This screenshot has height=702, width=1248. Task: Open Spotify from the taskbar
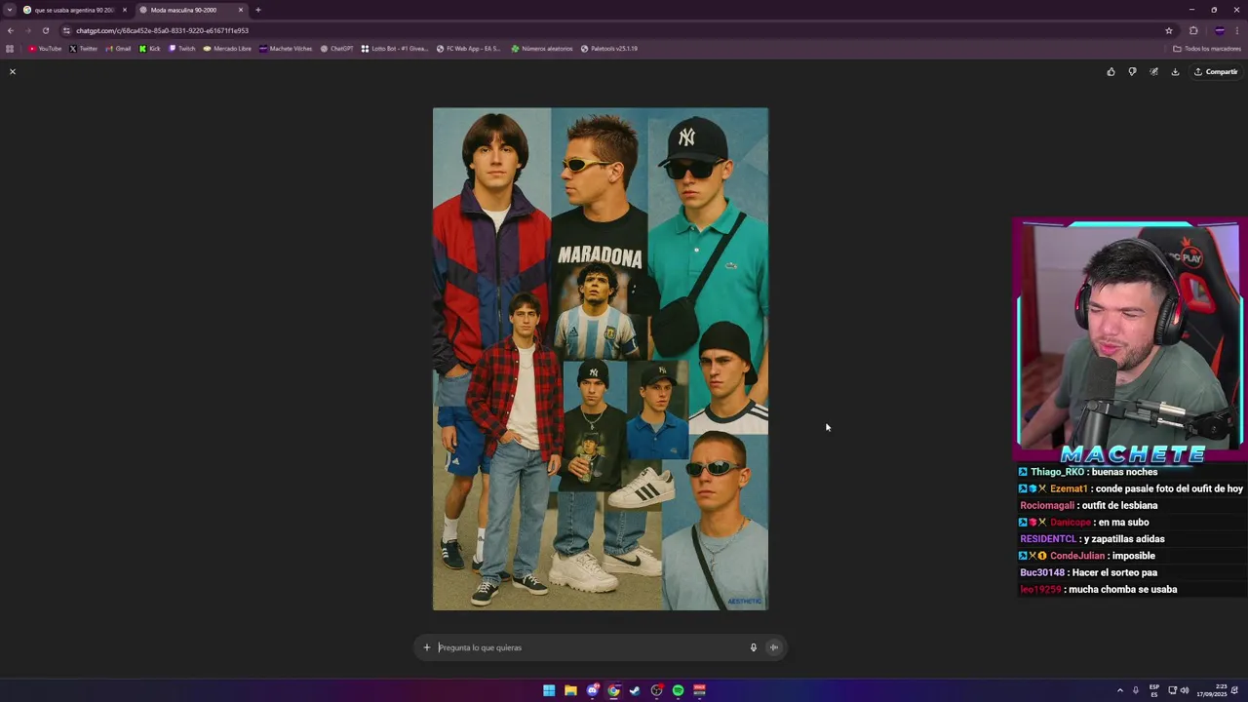click(x=678, y=690)
